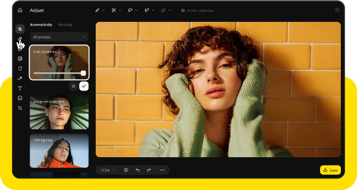Switch to the Manually tab
357x190 pixels.
65,24
